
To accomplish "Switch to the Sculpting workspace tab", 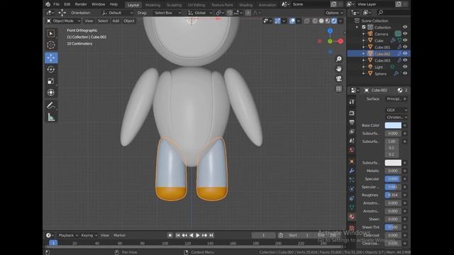I will (174, 5).
